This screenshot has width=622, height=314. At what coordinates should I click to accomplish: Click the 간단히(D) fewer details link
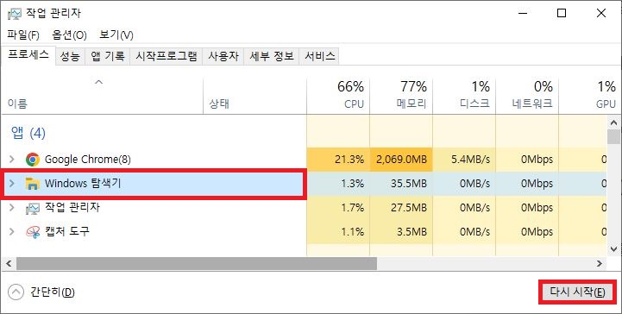click(53, 292)
